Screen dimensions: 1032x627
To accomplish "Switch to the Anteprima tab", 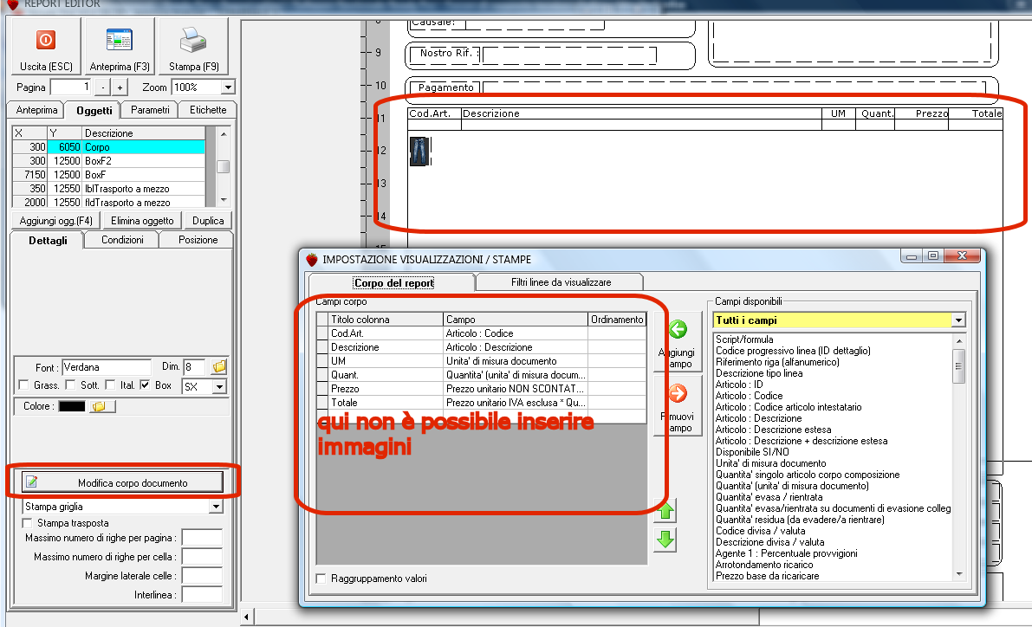I will [x=37, y=110].
